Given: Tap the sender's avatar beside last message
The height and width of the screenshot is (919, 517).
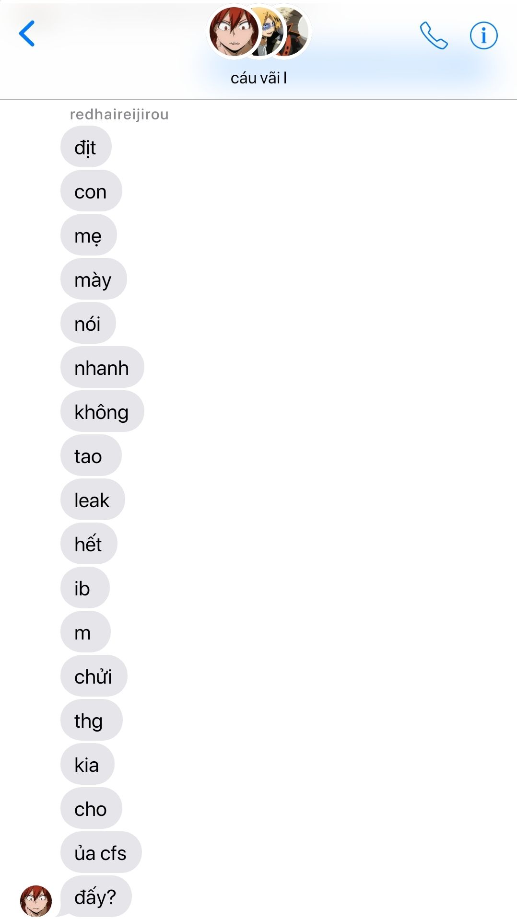Looking at the screenshot, I should click(x=36, y=901).
